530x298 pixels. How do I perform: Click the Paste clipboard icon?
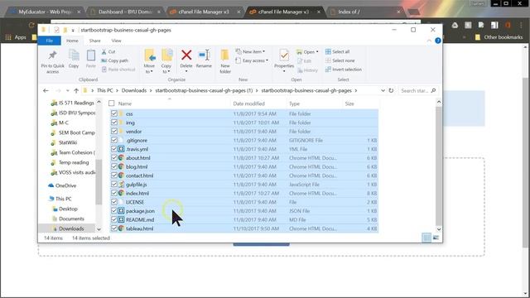click(x=90, y=55)
